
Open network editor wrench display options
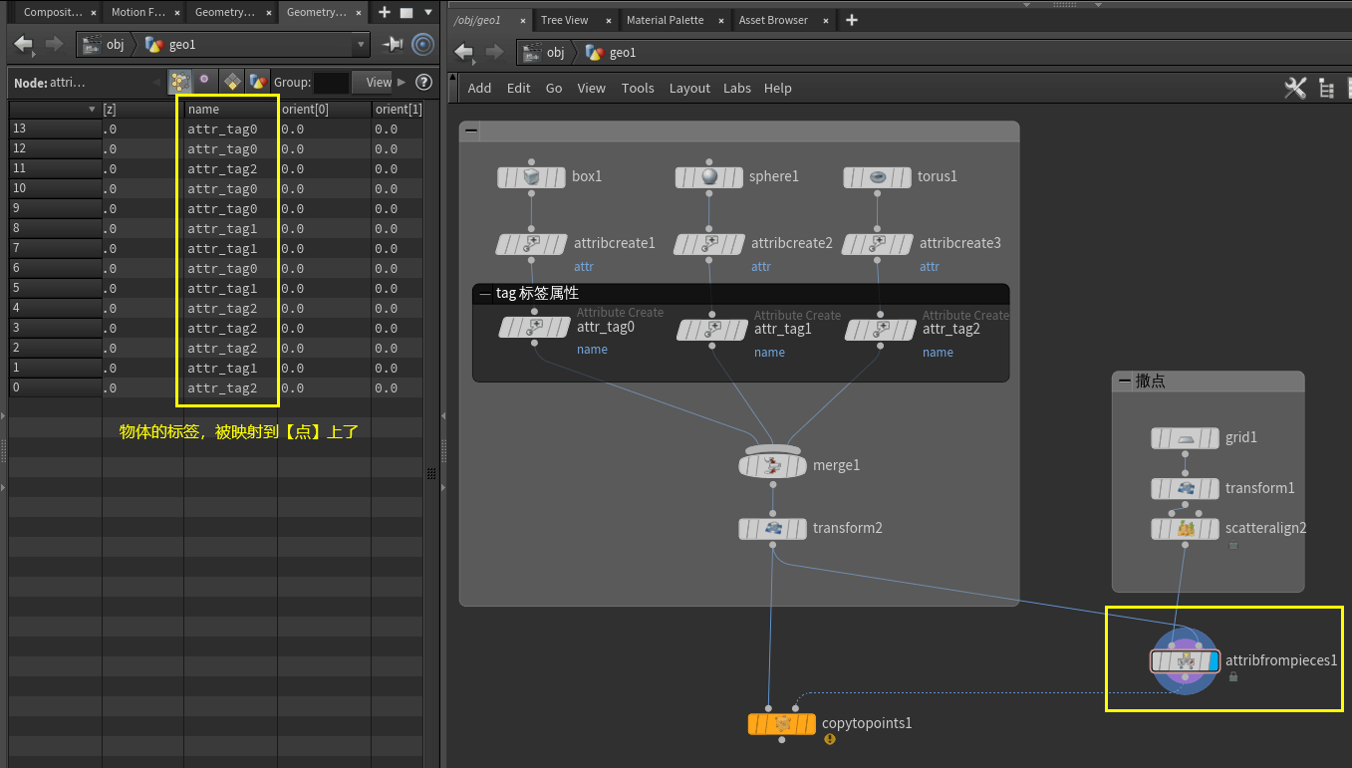[1295, 88]
